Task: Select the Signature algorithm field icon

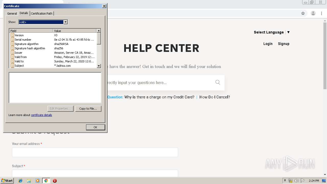Action: click(12, 44)
